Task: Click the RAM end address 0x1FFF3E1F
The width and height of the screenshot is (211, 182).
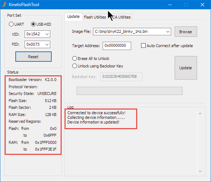Action: point(46,149)
